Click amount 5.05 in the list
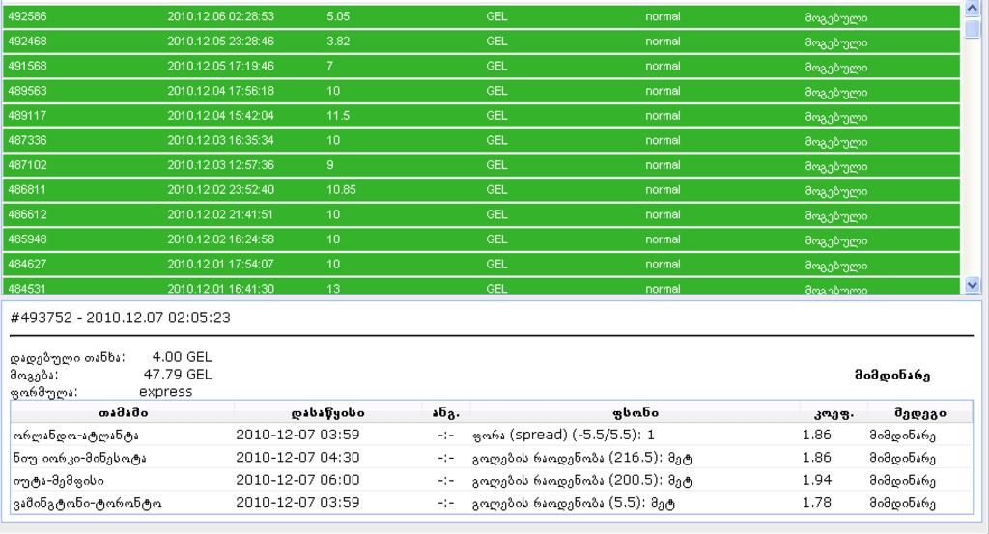989x534 pixels. 338,16
